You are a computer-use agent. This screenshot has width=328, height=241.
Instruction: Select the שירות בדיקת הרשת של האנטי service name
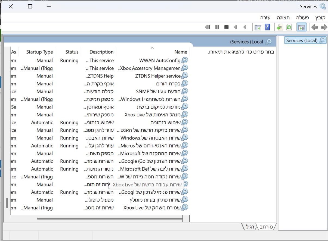[149, 130]
